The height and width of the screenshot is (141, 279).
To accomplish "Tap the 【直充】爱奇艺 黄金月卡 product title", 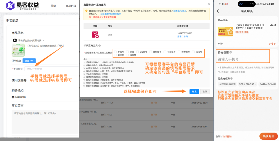I will 250,27.
